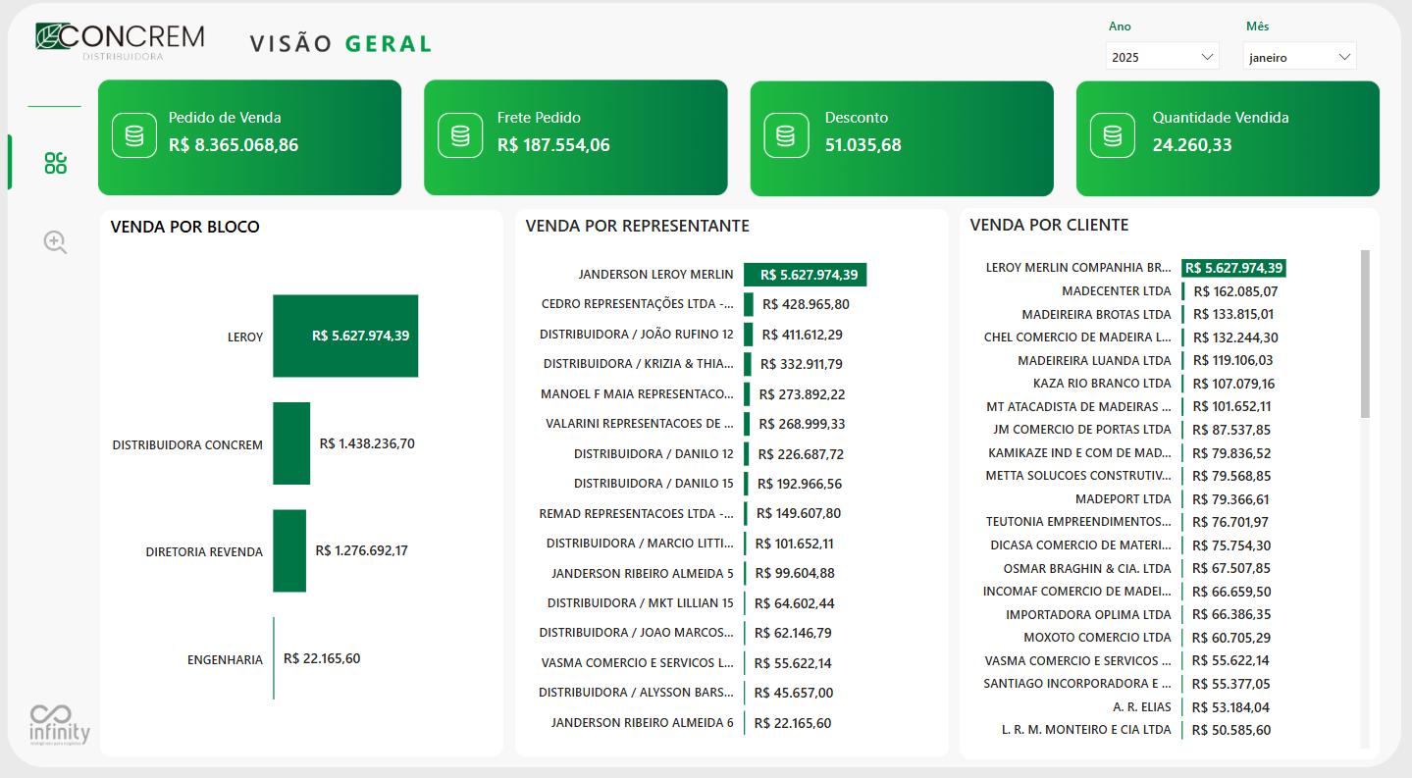Open the magnifier detail page icon
This screenshot has width=1412, height=778.
[x=56, y=242]
